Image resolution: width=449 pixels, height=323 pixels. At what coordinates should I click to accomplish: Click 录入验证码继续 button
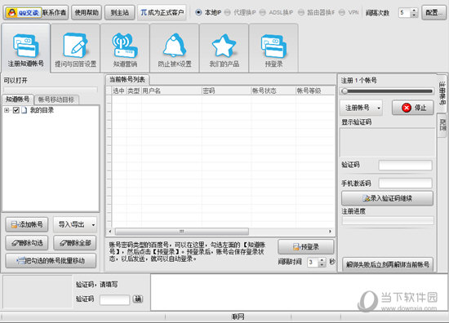(387, 198)
